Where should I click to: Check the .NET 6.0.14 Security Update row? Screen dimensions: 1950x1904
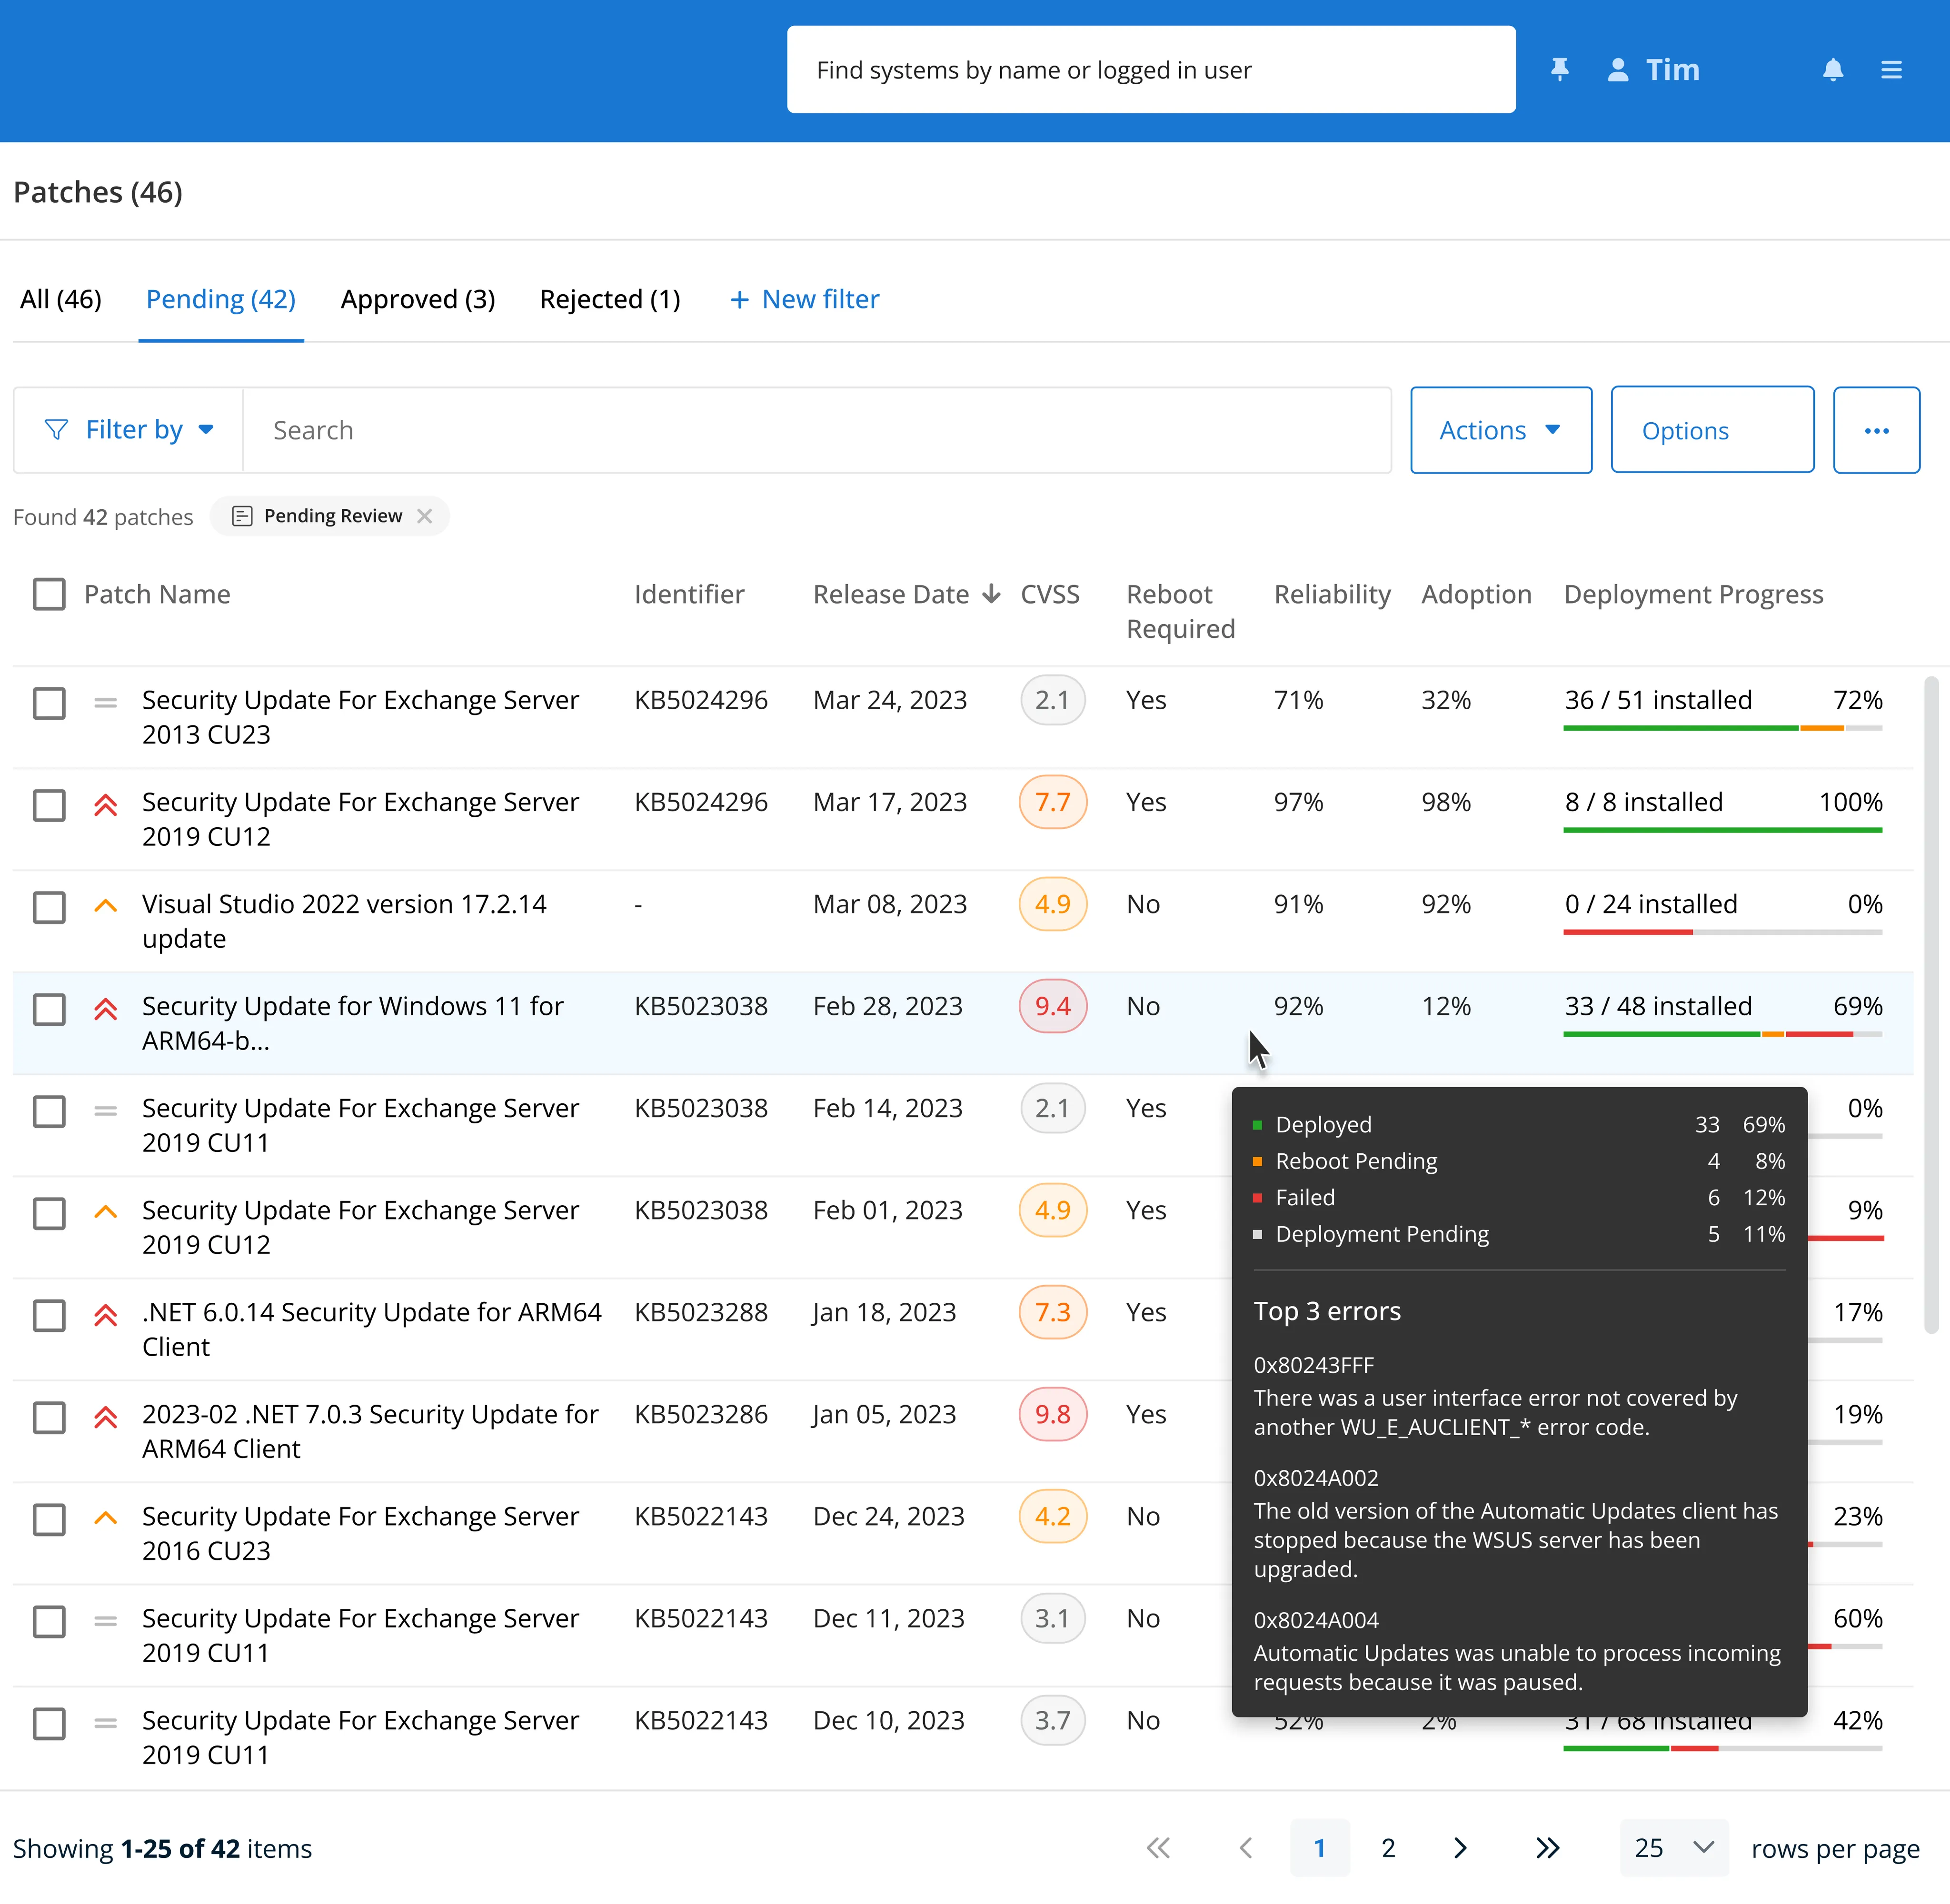[x=49, y=1315]
